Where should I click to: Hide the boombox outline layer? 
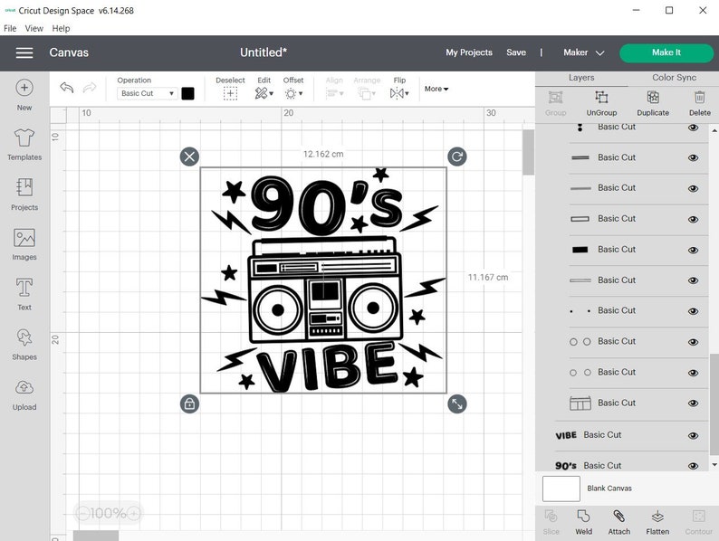(x=693, y=403)
